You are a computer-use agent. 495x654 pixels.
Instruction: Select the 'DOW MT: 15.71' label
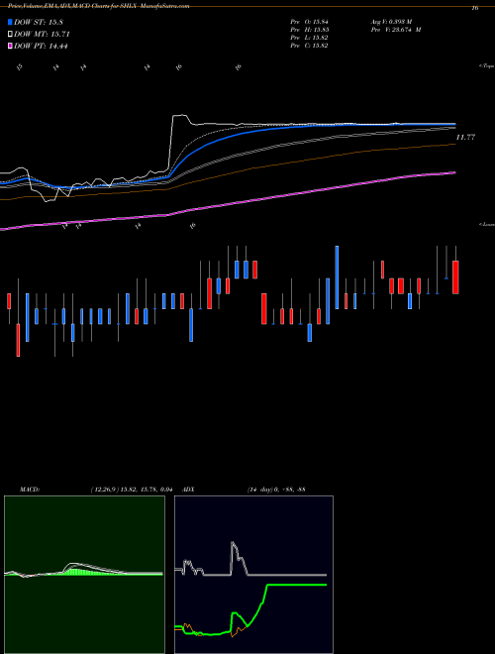(x=43, y=35)
